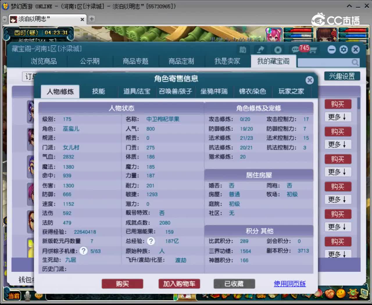The image size is (372, 305).
Task: View the 坐骑/祥瑞 tab
Action: (x=214, y=92)
